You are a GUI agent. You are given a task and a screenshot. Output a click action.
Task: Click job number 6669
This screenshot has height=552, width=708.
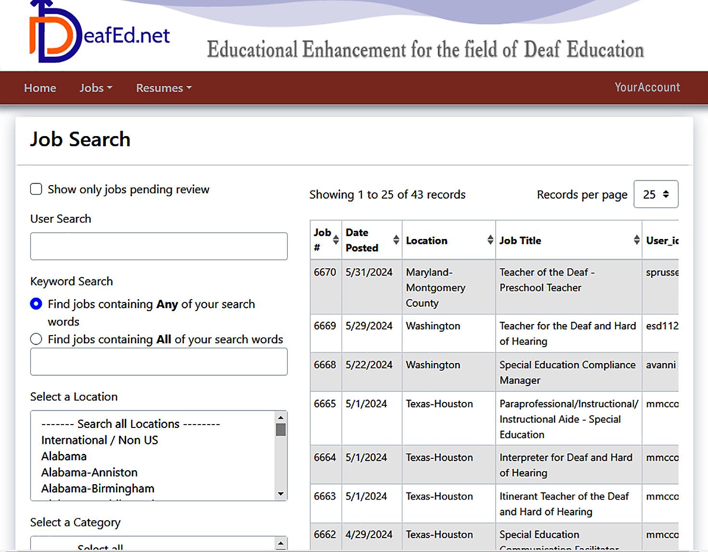coord(325,326)
